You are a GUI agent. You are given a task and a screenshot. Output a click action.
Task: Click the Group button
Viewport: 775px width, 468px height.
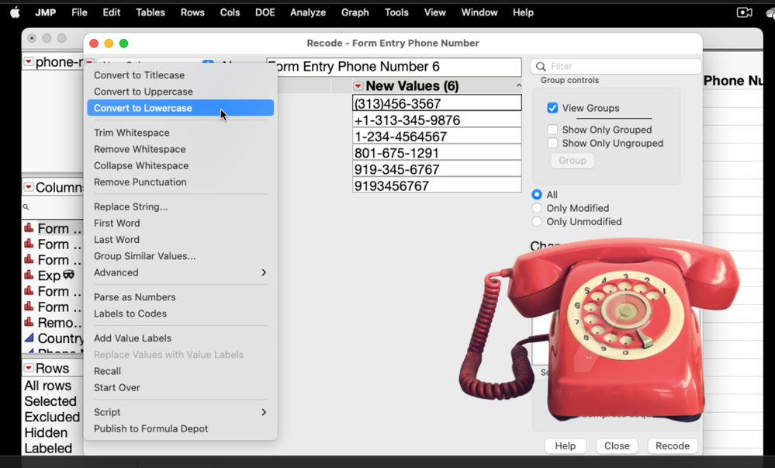[573, 161]
